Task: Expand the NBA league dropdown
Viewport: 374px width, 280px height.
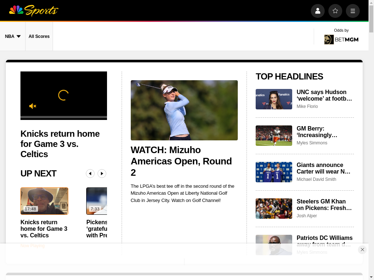Action: click(13, 36)
